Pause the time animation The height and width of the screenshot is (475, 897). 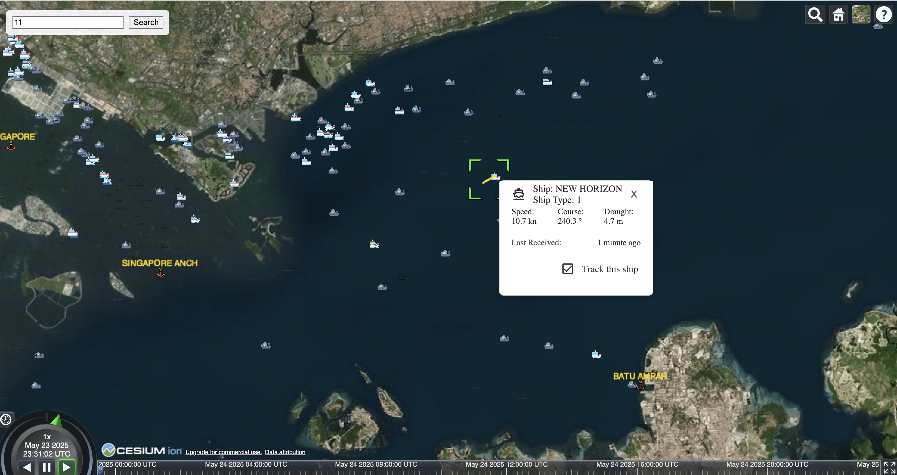point(47,467)
